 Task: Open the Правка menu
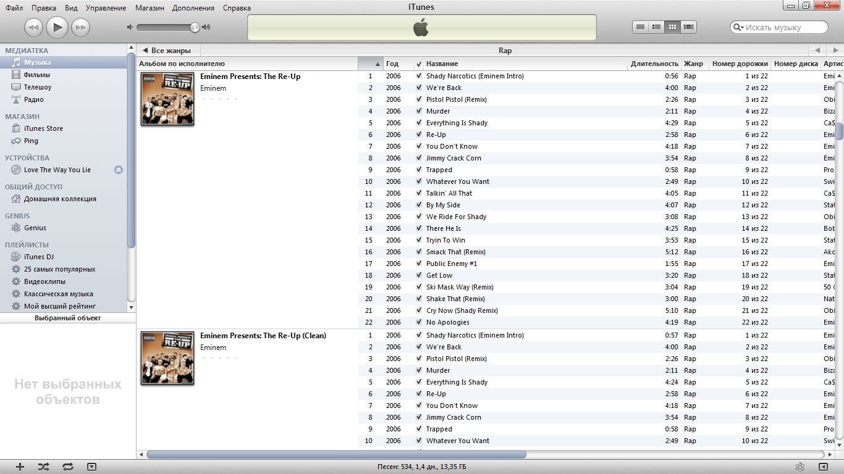coord(43,8)
